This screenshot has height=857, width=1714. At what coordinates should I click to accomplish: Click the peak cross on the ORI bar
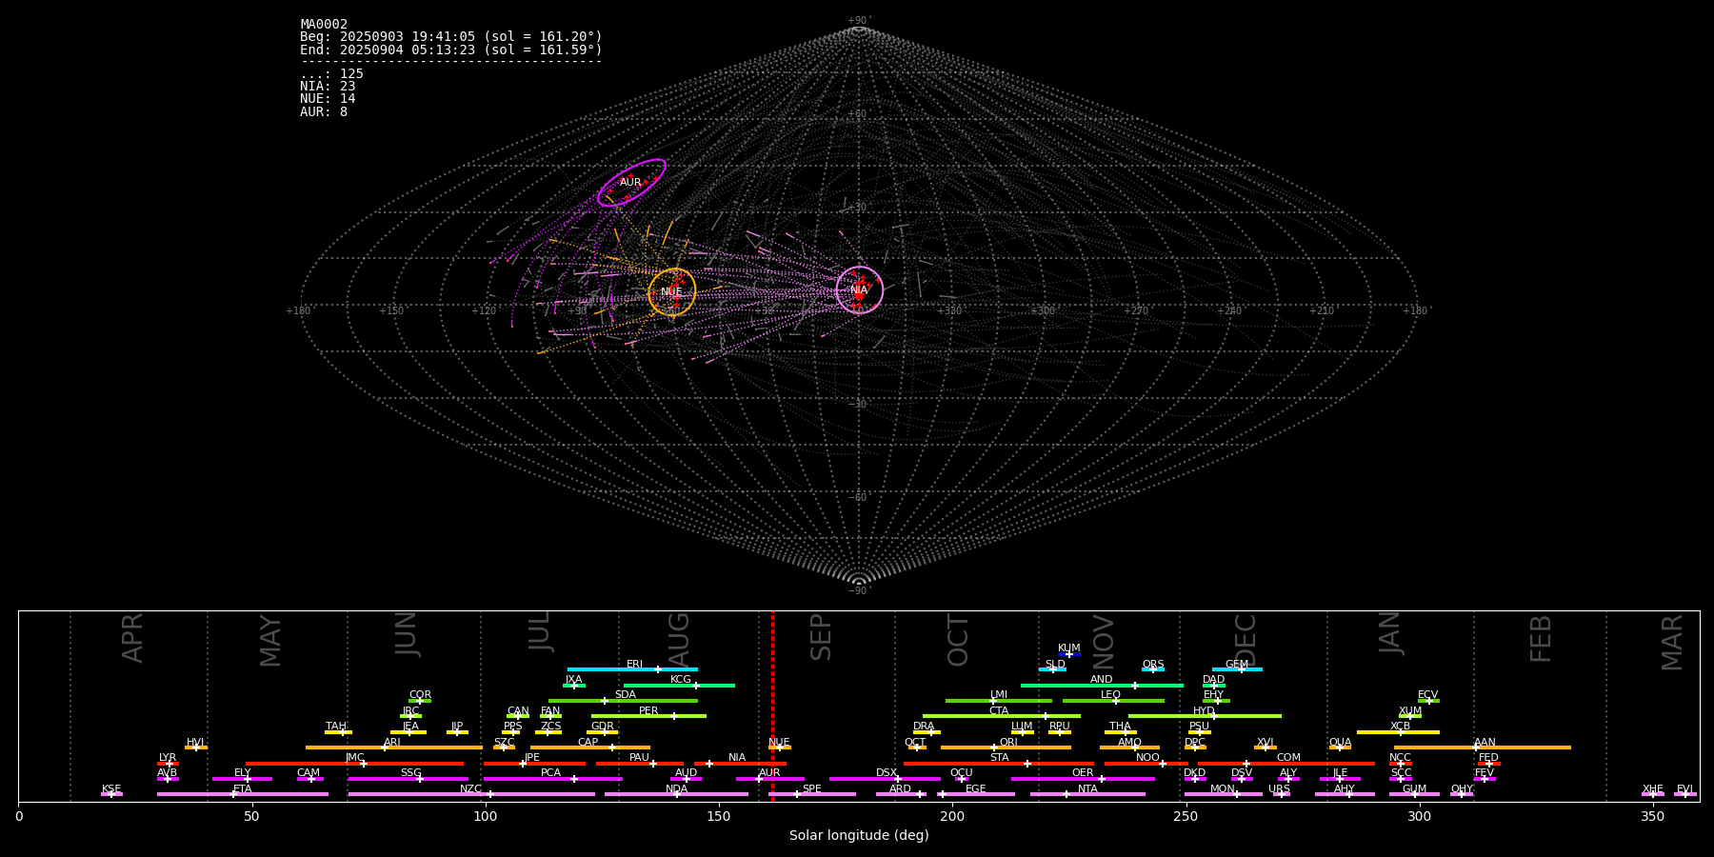point(994,747)
